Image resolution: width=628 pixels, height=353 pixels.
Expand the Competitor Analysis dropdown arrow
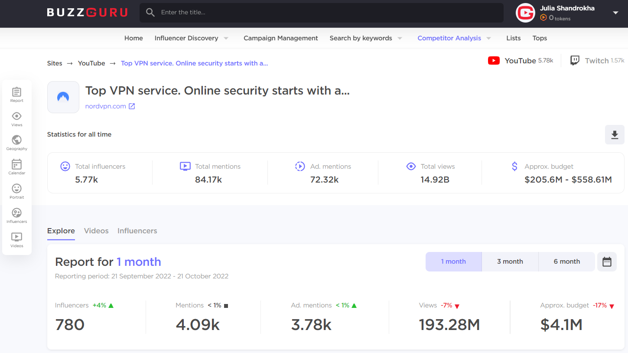coord(488,38)
